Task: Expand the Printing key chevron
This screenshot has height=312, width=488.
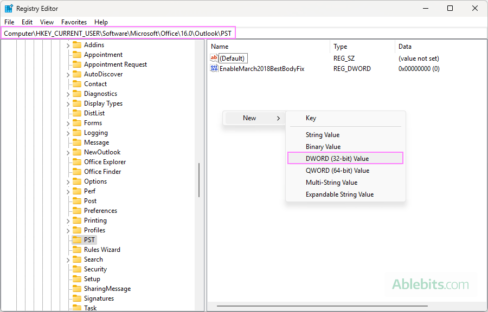Action: (68, 221)
